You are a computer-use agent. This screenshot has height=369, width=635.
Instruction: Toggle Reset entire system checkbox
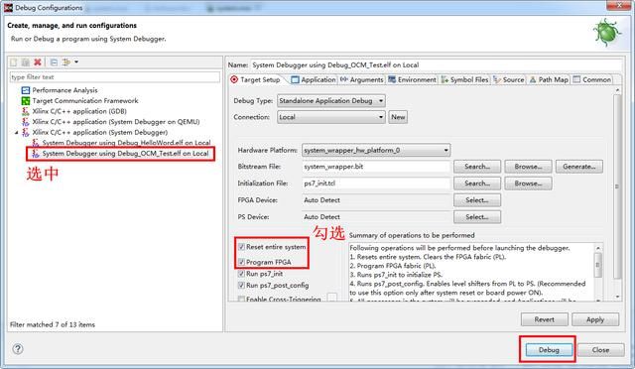(x=241, y=247)
